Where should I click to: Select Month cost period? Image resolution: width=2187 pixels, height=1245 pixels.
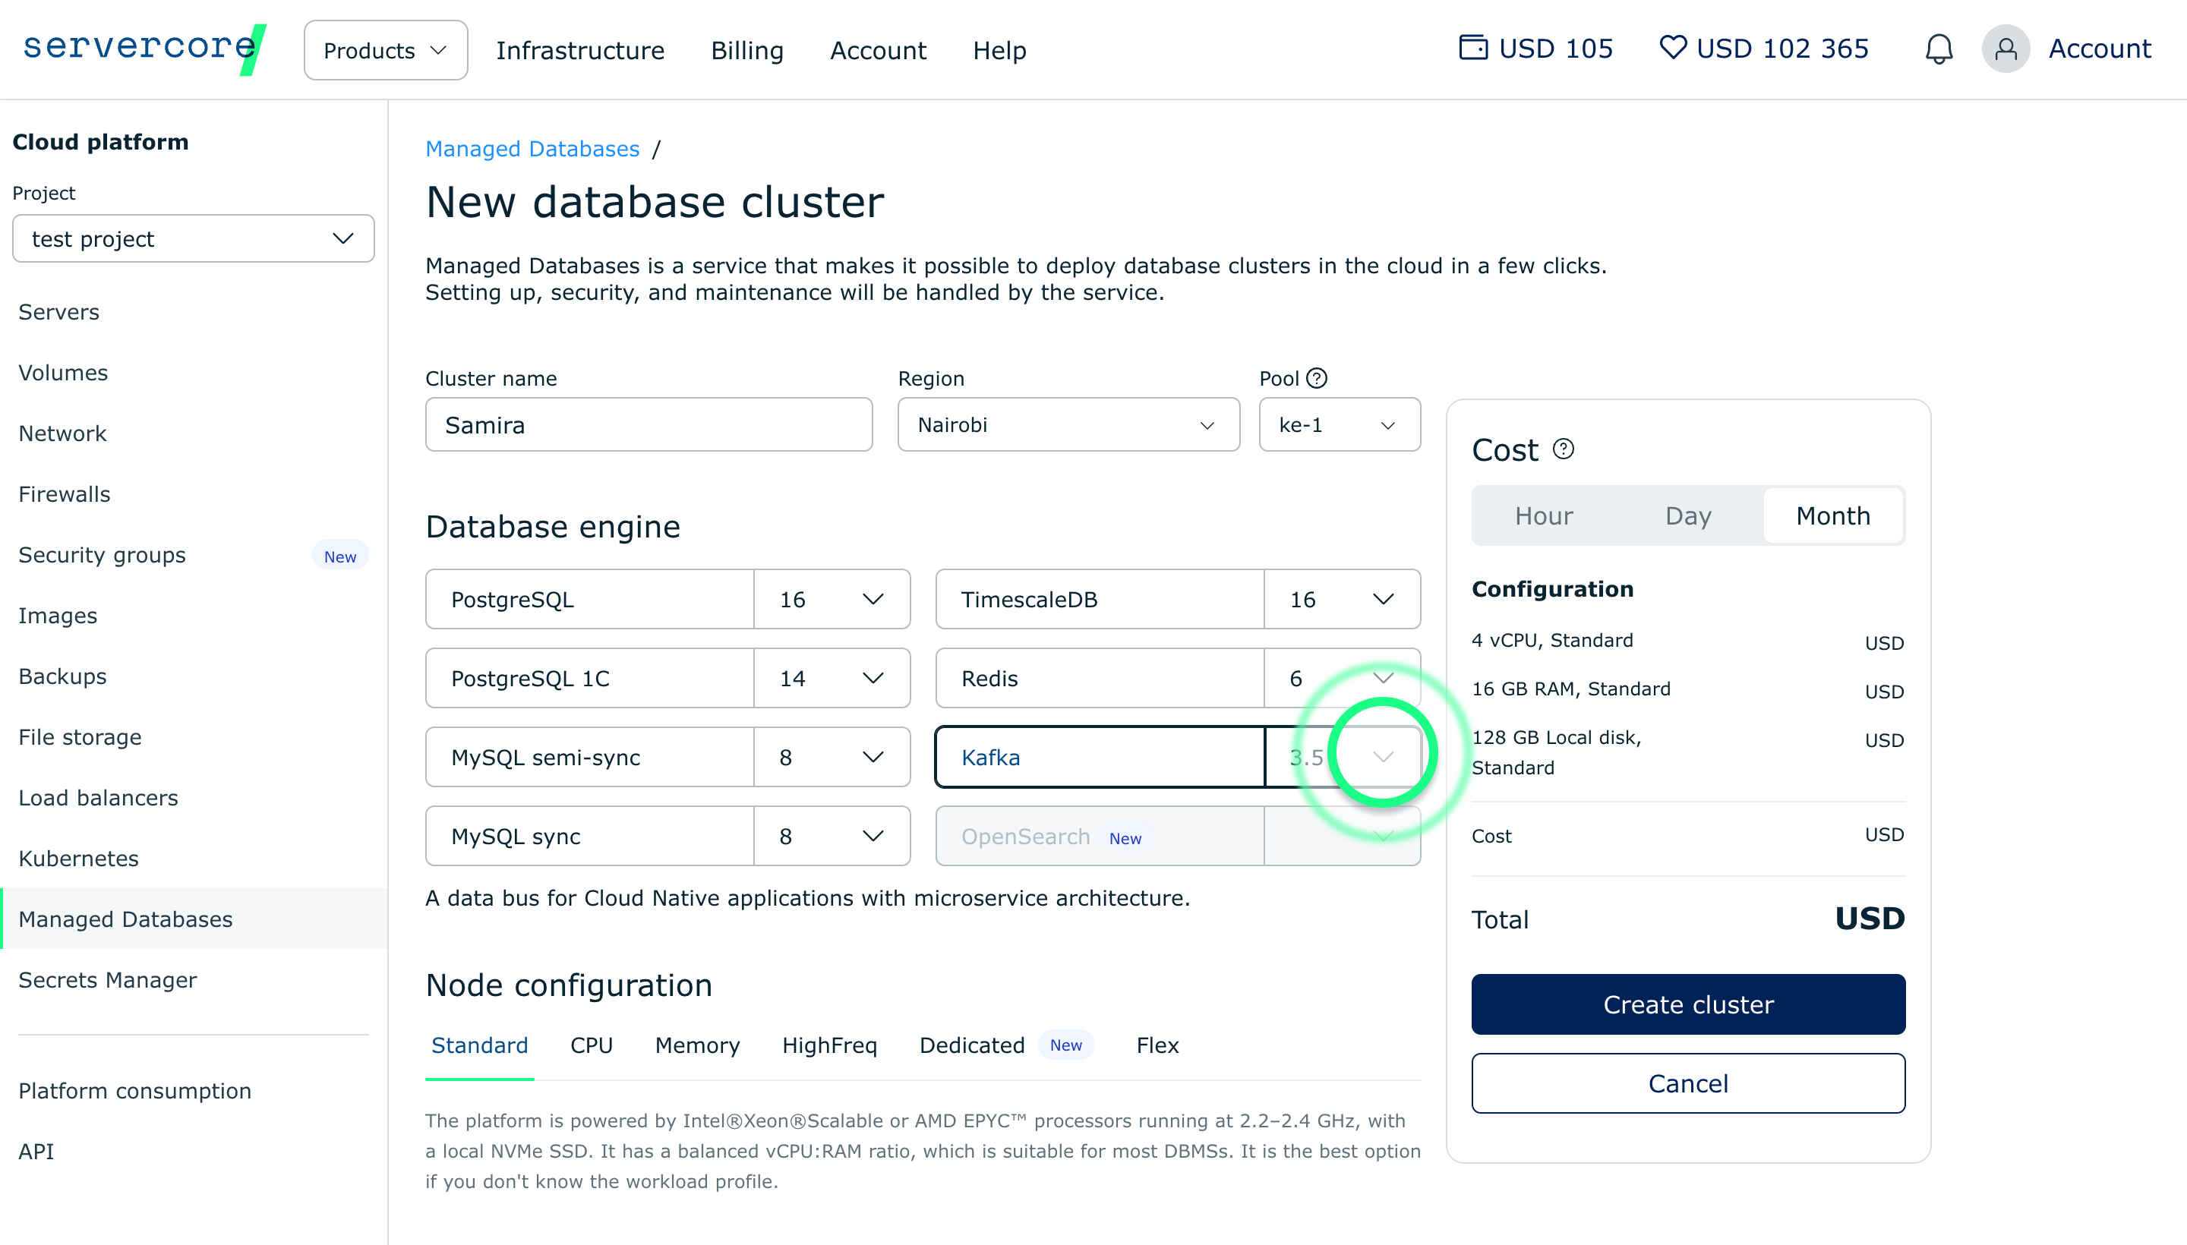[1832, 515]
